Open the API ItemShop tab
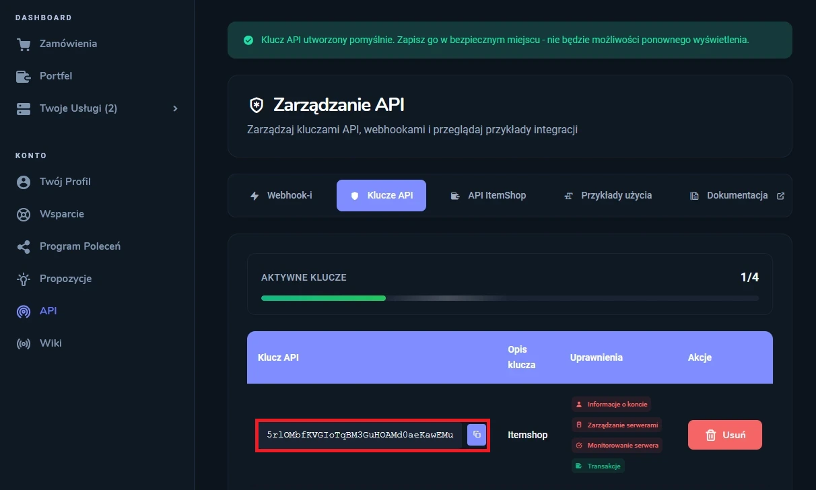This screenshot has height=490, width=816. (488, 196)
